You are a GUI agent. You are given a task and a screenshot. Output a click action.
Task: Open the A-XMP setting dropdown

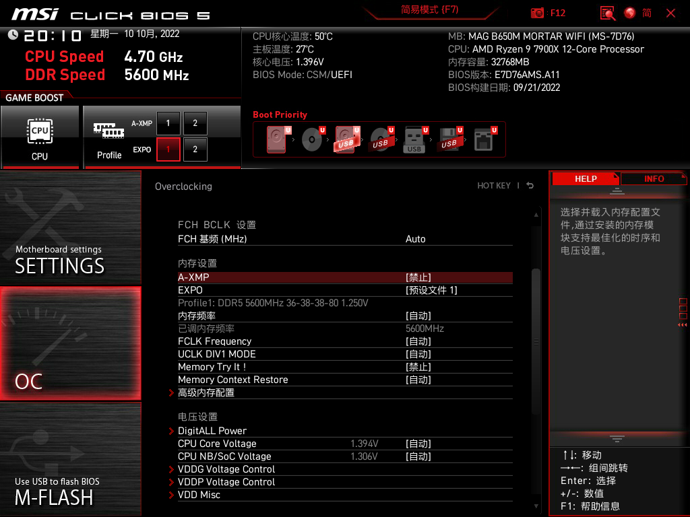point(345,277)
